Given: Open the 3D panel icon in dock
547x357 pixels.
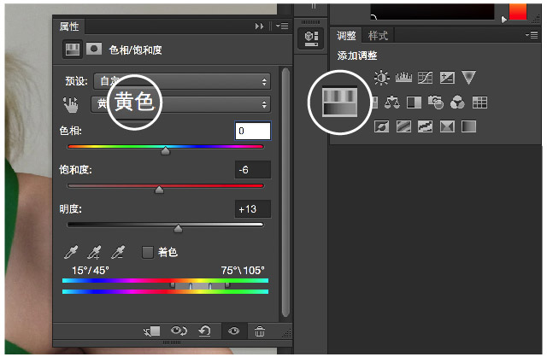Looking at the screenshot, I should [311, 38].
